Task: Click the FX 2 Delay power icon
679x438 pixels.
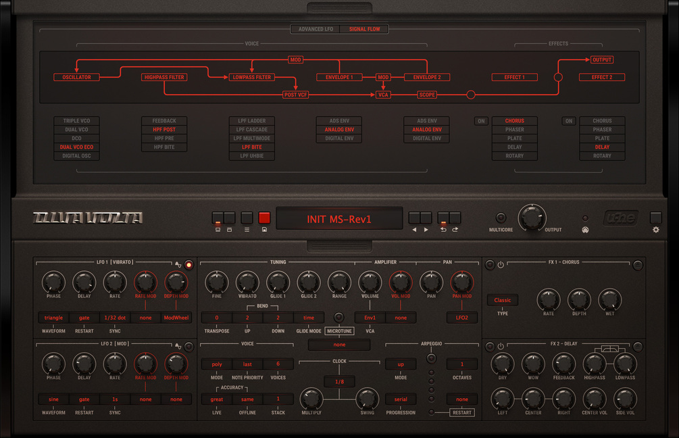Action: pos(501,346)
